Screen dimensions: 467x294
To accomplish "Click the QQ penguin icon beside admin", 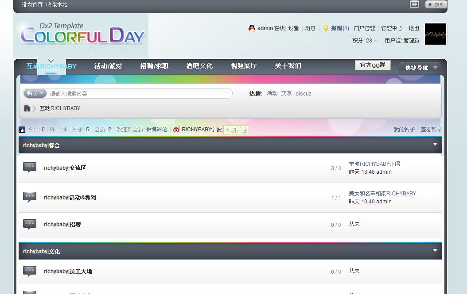I will click(x=252, y=28).
